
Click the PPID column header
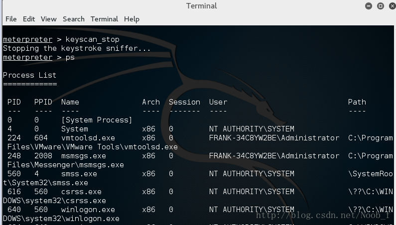tap(43, 102)
